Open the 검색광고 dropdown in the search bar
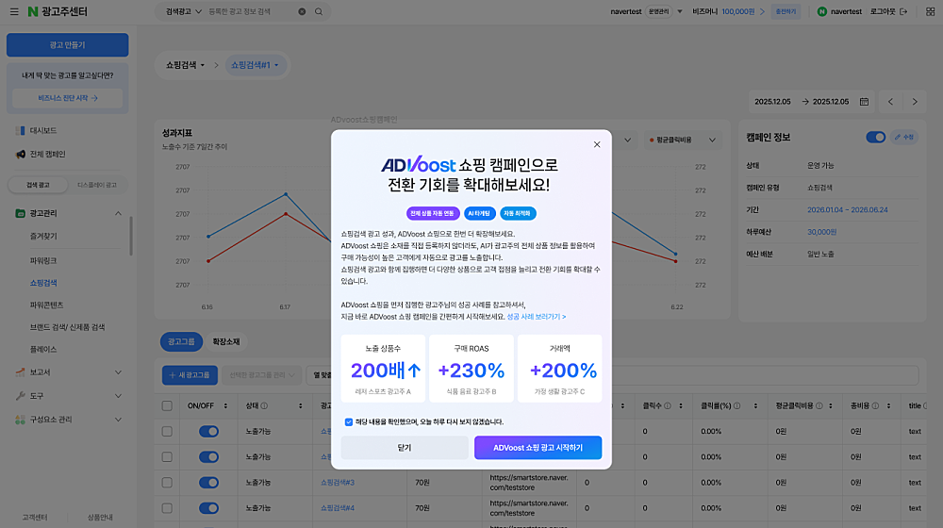 184,11
